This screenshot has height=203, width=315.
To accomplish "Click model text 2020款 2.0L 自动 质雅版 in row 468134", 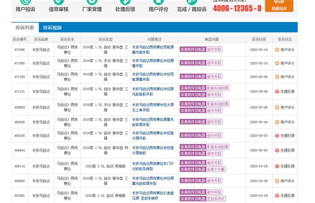I will pyautogui.click(x=105, y=166).
